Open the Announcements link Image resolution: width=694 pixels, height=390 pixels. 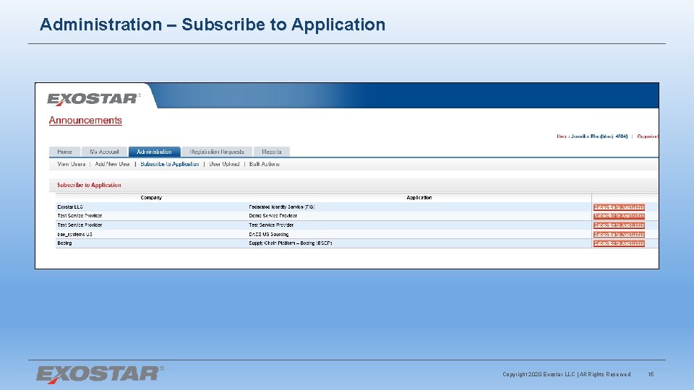click(85, 121)
